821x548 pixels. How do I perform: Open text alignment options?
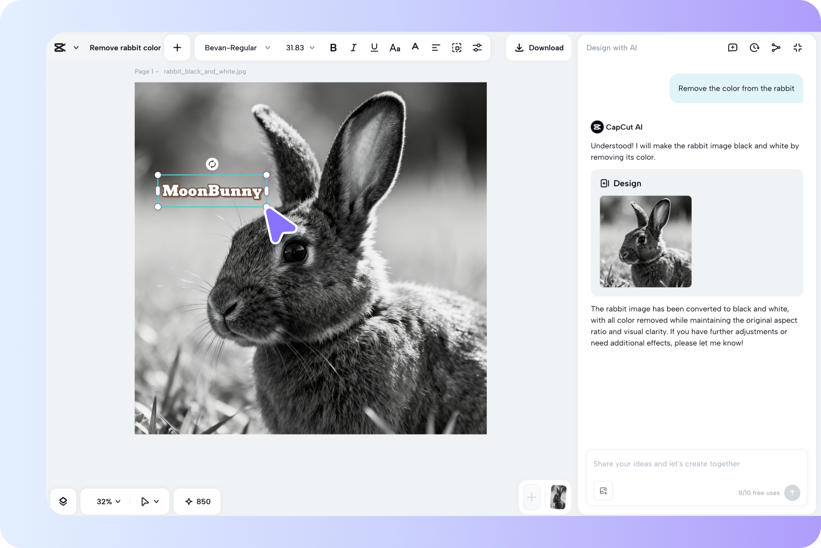pos(436,48)
